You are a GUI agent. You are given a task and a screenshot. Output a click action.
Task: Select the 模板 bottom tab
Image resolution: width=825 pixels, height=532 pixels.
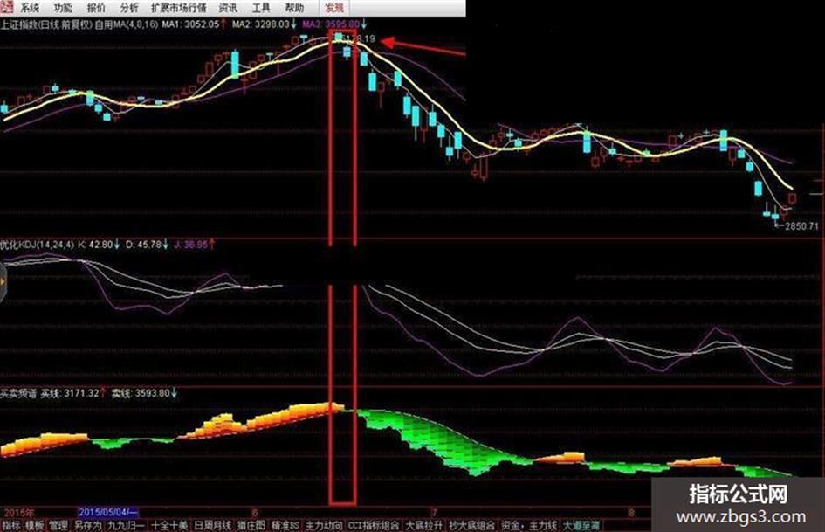pos(34,525)
